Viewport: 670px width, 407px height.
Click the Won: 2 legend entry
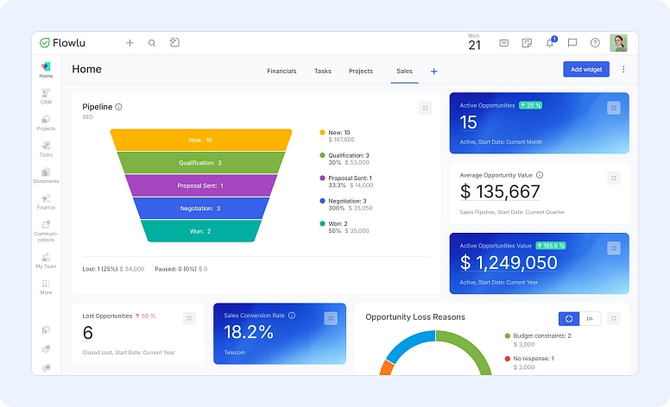click(344, 227)
